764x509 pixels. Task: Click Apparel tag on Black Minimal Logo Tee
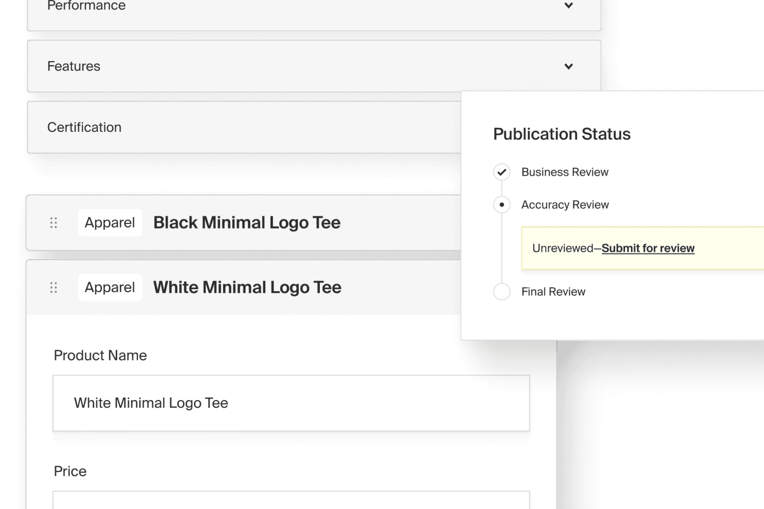pyautogui.click(x=110, y=223)
